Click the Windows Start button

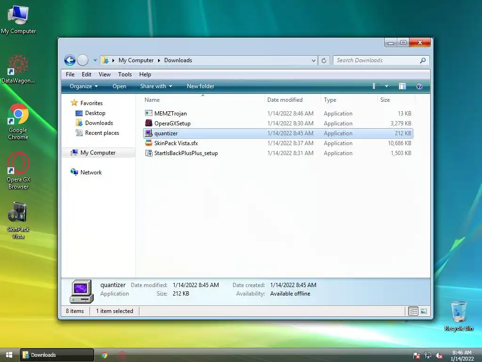pos(9,355)
